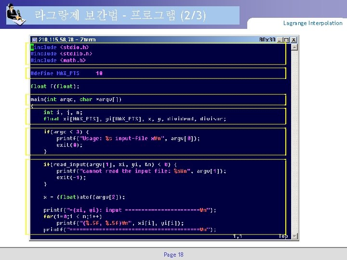Screen dimensions: 347x260
Task: Click the '210.115.58.78 - Zterm' title text
Action: tap(67, 40)
